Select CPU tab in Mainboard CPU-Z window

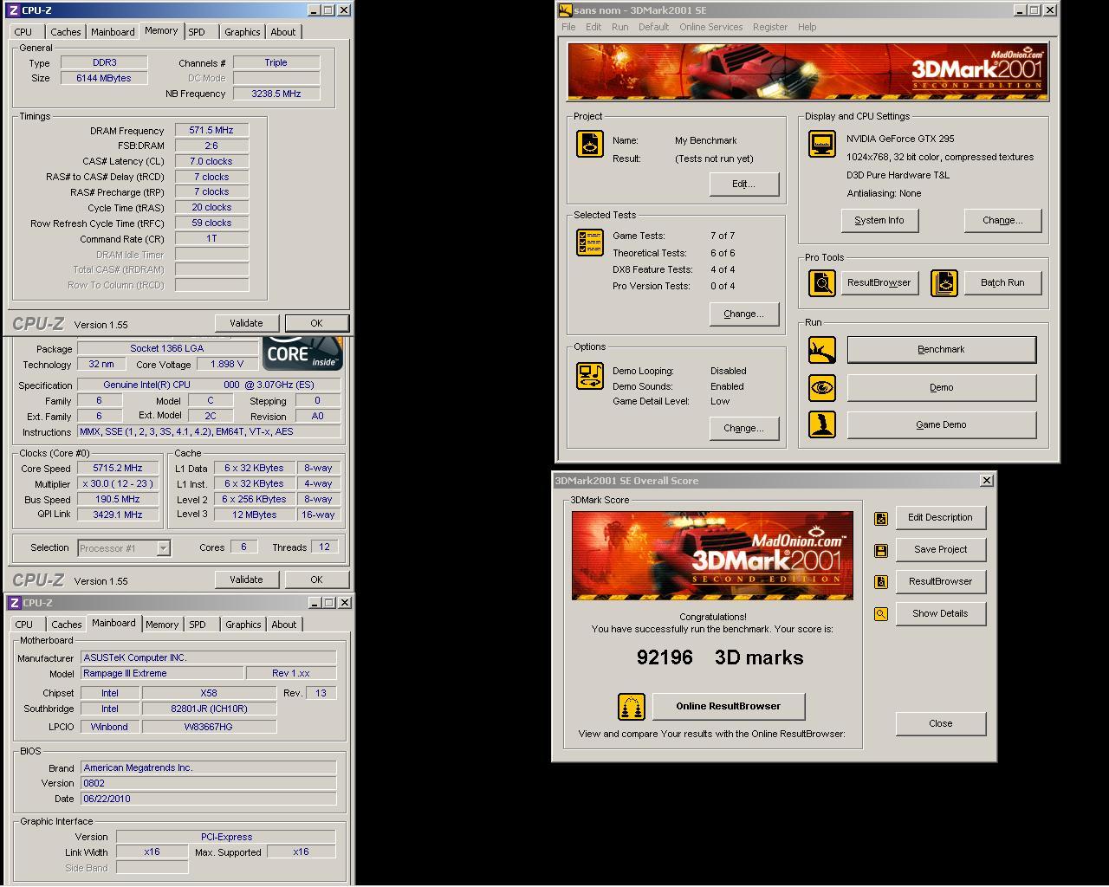[24, 625]
